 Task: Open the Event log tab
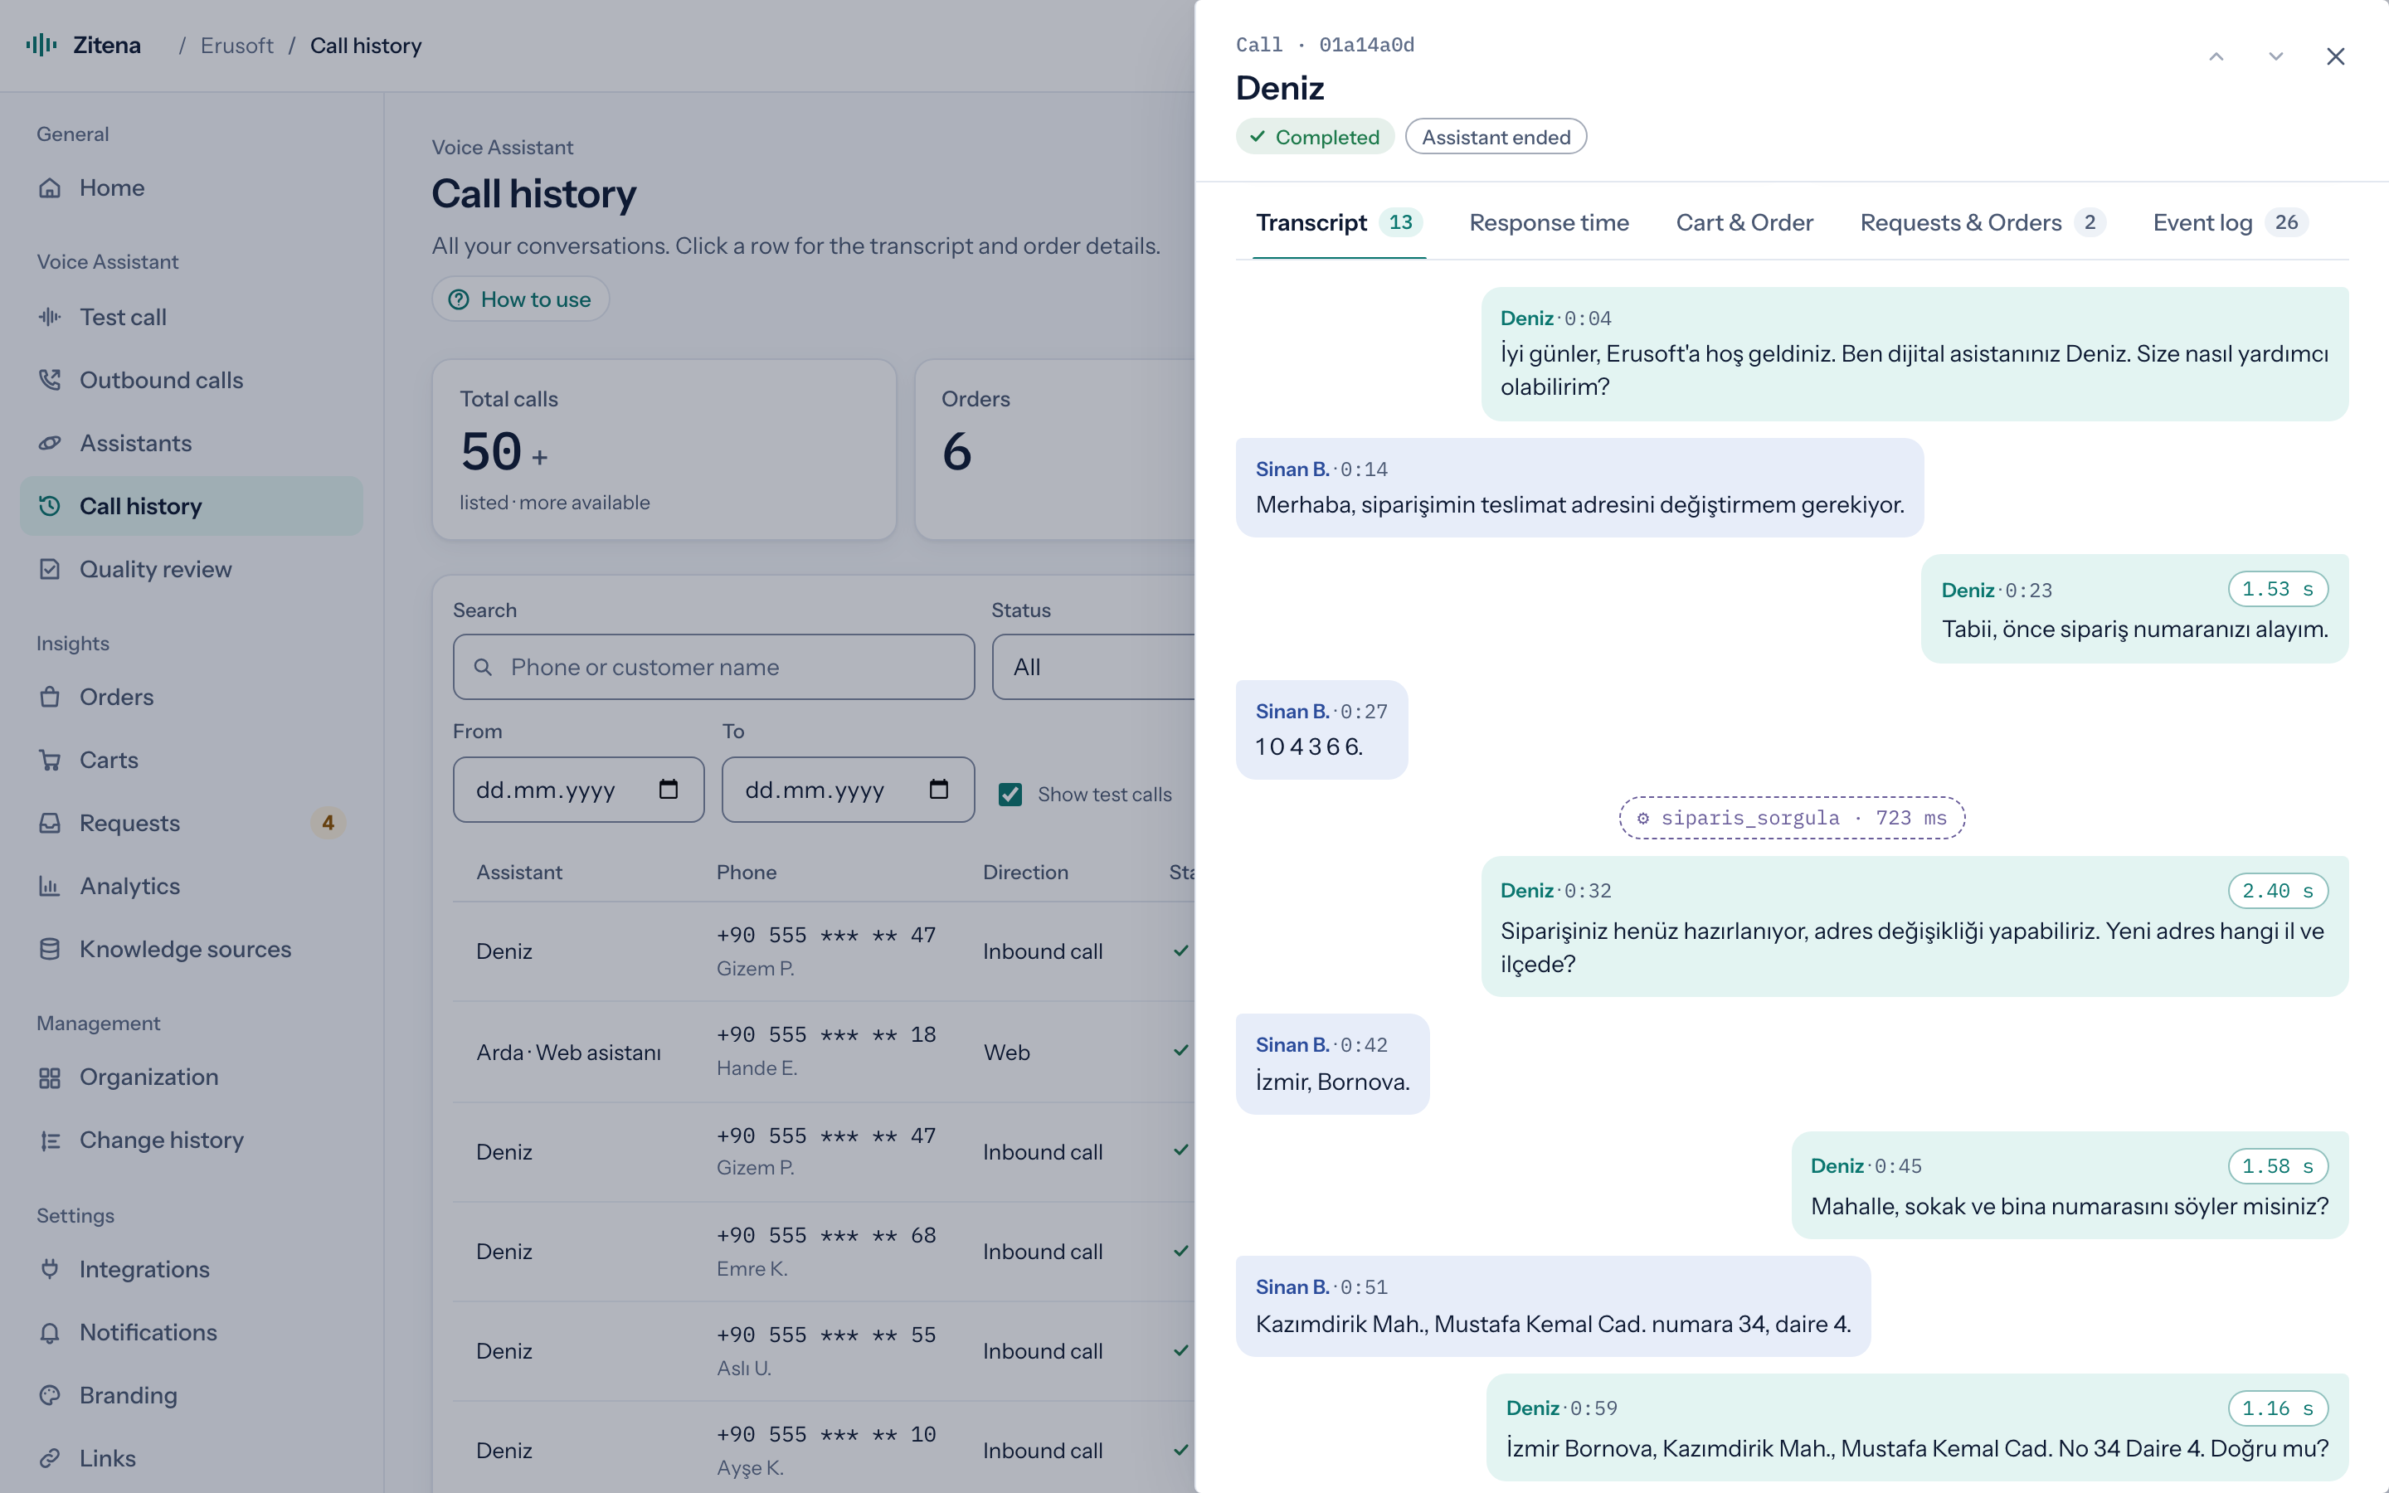2230,223
